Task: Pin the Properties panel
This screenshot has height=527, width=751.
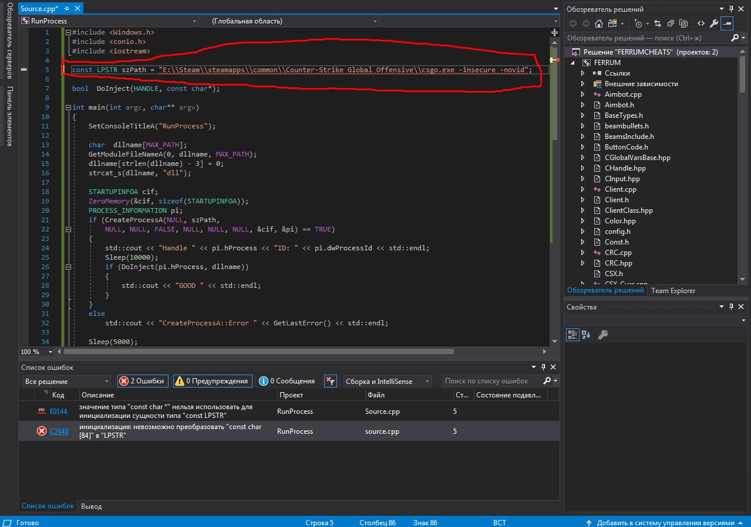Action: tap(732, 307)
